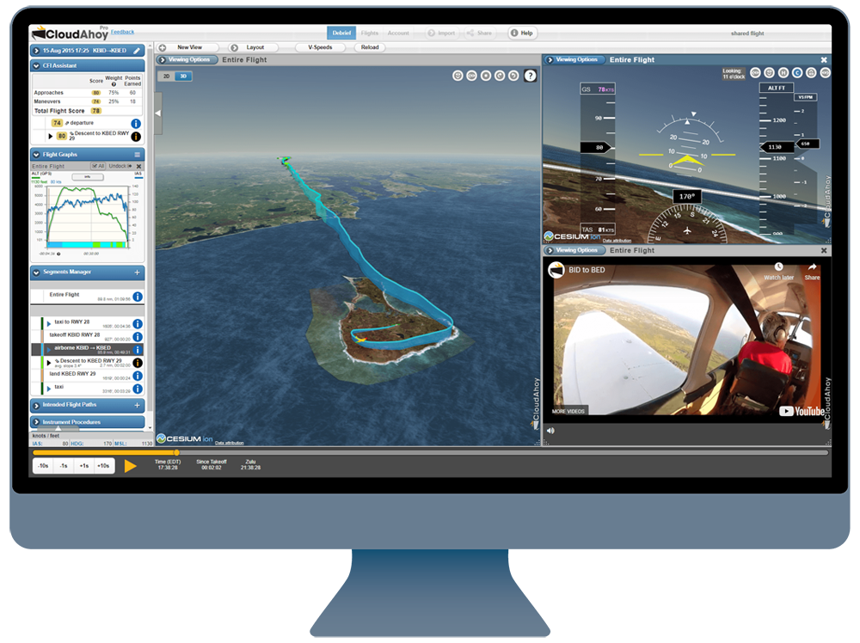Viewport: 860px width, 643px height.
Task: Add a segment with the Segments Manager plus icon
Action: [x=138, y=273]
